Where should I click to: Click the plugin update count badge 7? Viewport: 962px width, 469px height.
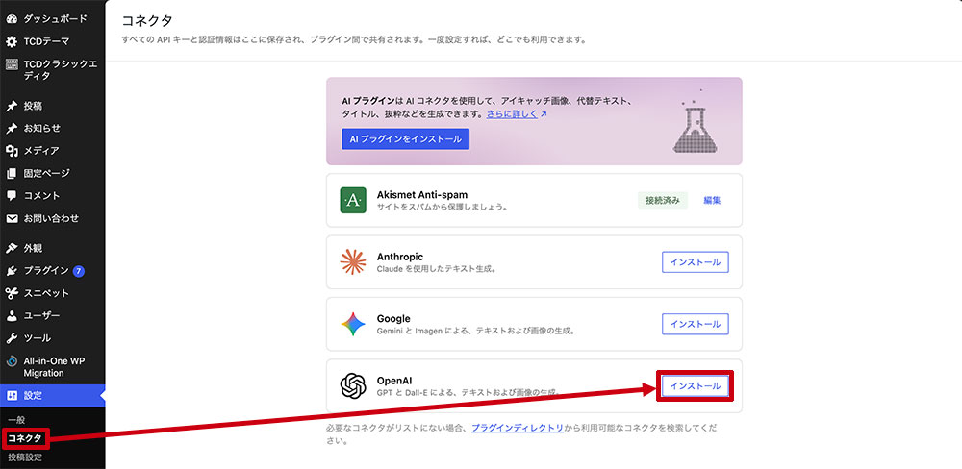coord(78,270)
